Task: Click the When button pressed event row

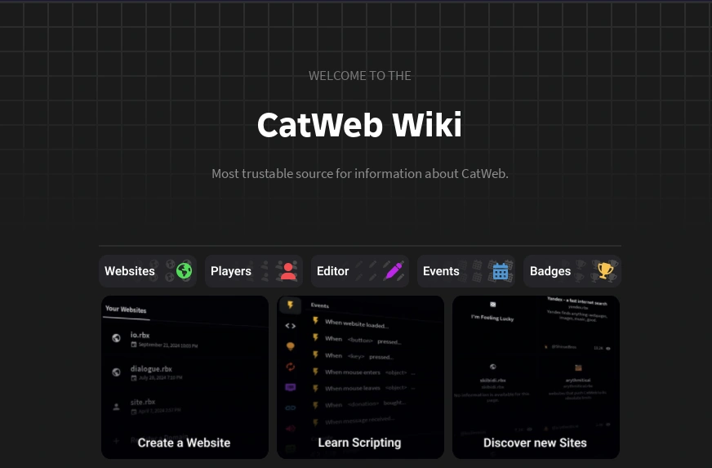Action: pyautogui.click(x=357, y=340)
